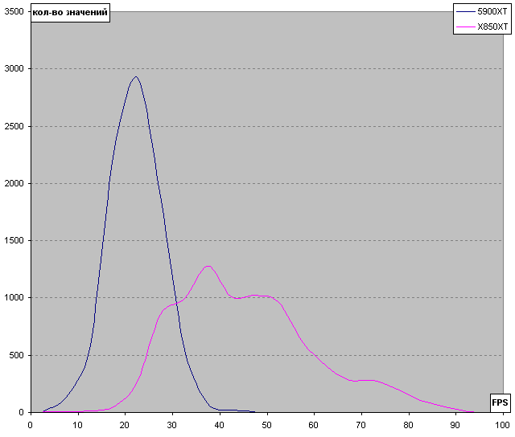Click the 1000 value on the vertical axis
The width and height of the screenshot is (515, 437).
pos(14,297)
